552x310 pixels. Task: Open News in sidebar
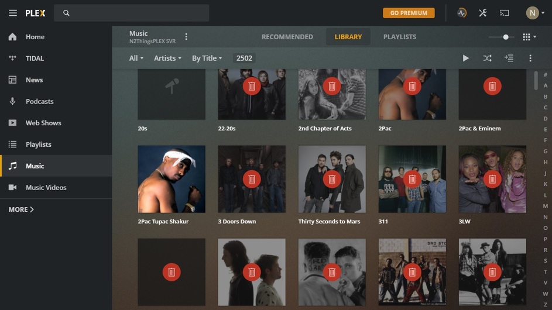pyautogui.click(x=56, y=80)
